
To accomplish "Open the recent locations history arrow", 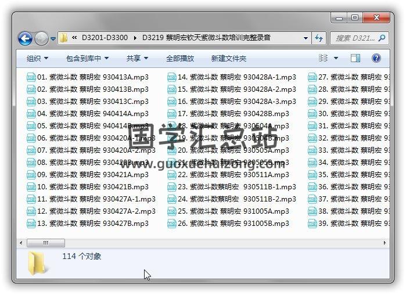I will tap(53, 39).
